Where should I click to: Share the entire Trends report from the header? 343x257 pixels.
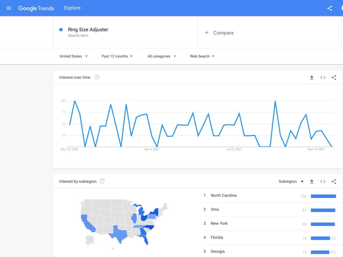(329, 8)
